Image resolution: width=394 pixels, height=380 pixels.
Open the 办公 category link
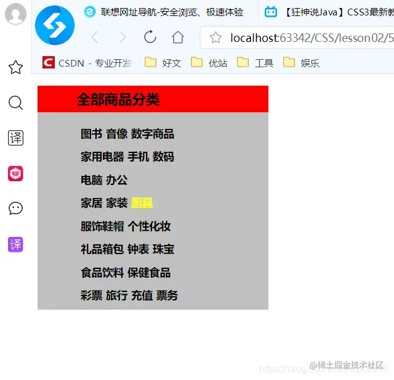click(116, 180)
